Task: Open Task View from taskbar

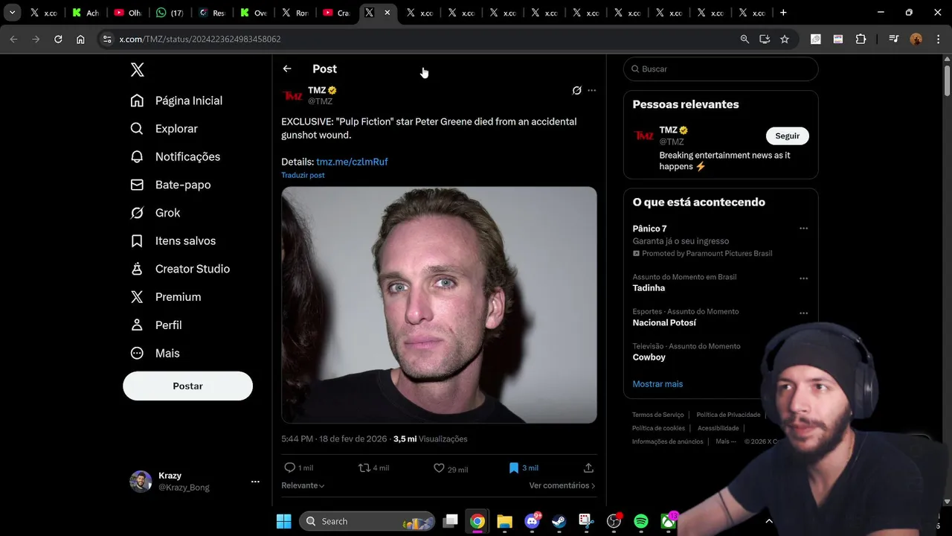Action: pos(450,521)
